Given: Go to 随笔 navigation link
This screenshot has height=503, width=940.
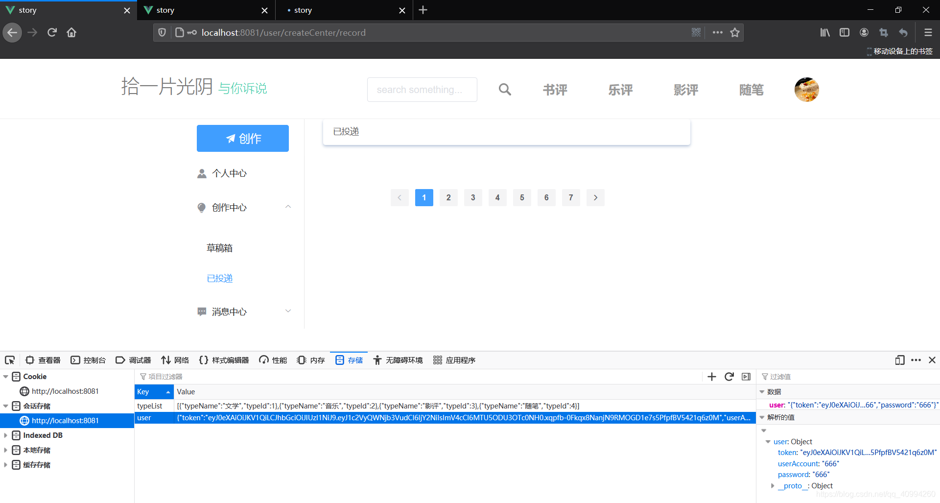Looking at the screenshot, I should pyautogui.click(x=752, y=90).
